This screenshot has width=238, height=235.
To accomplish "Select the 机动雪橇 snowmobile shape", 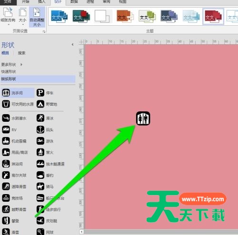I will click(x=14, y=141).
